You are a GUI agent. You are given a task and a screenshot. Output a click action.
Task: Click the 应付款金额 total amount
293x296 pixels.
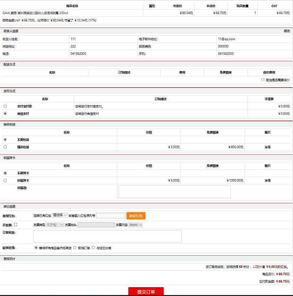(283, 282)
